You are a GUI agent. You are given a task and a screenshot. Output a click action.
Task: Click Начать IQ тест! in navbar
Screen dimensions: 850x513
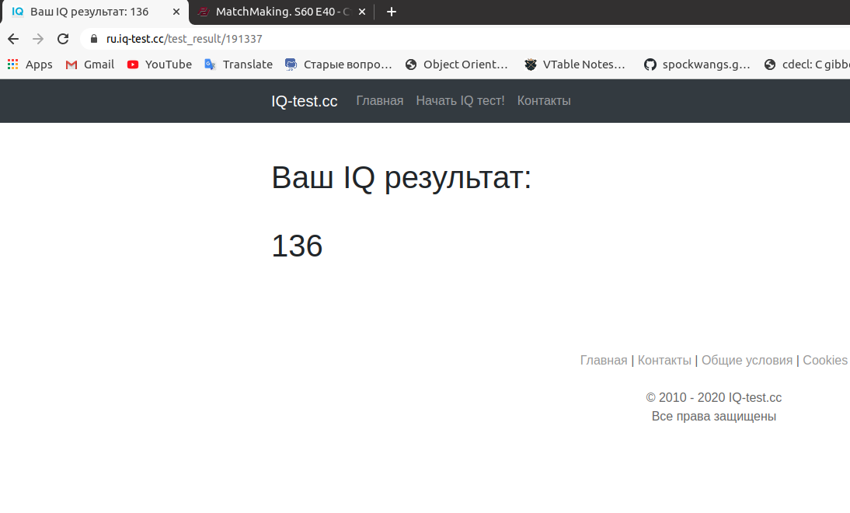click(460, 101)
